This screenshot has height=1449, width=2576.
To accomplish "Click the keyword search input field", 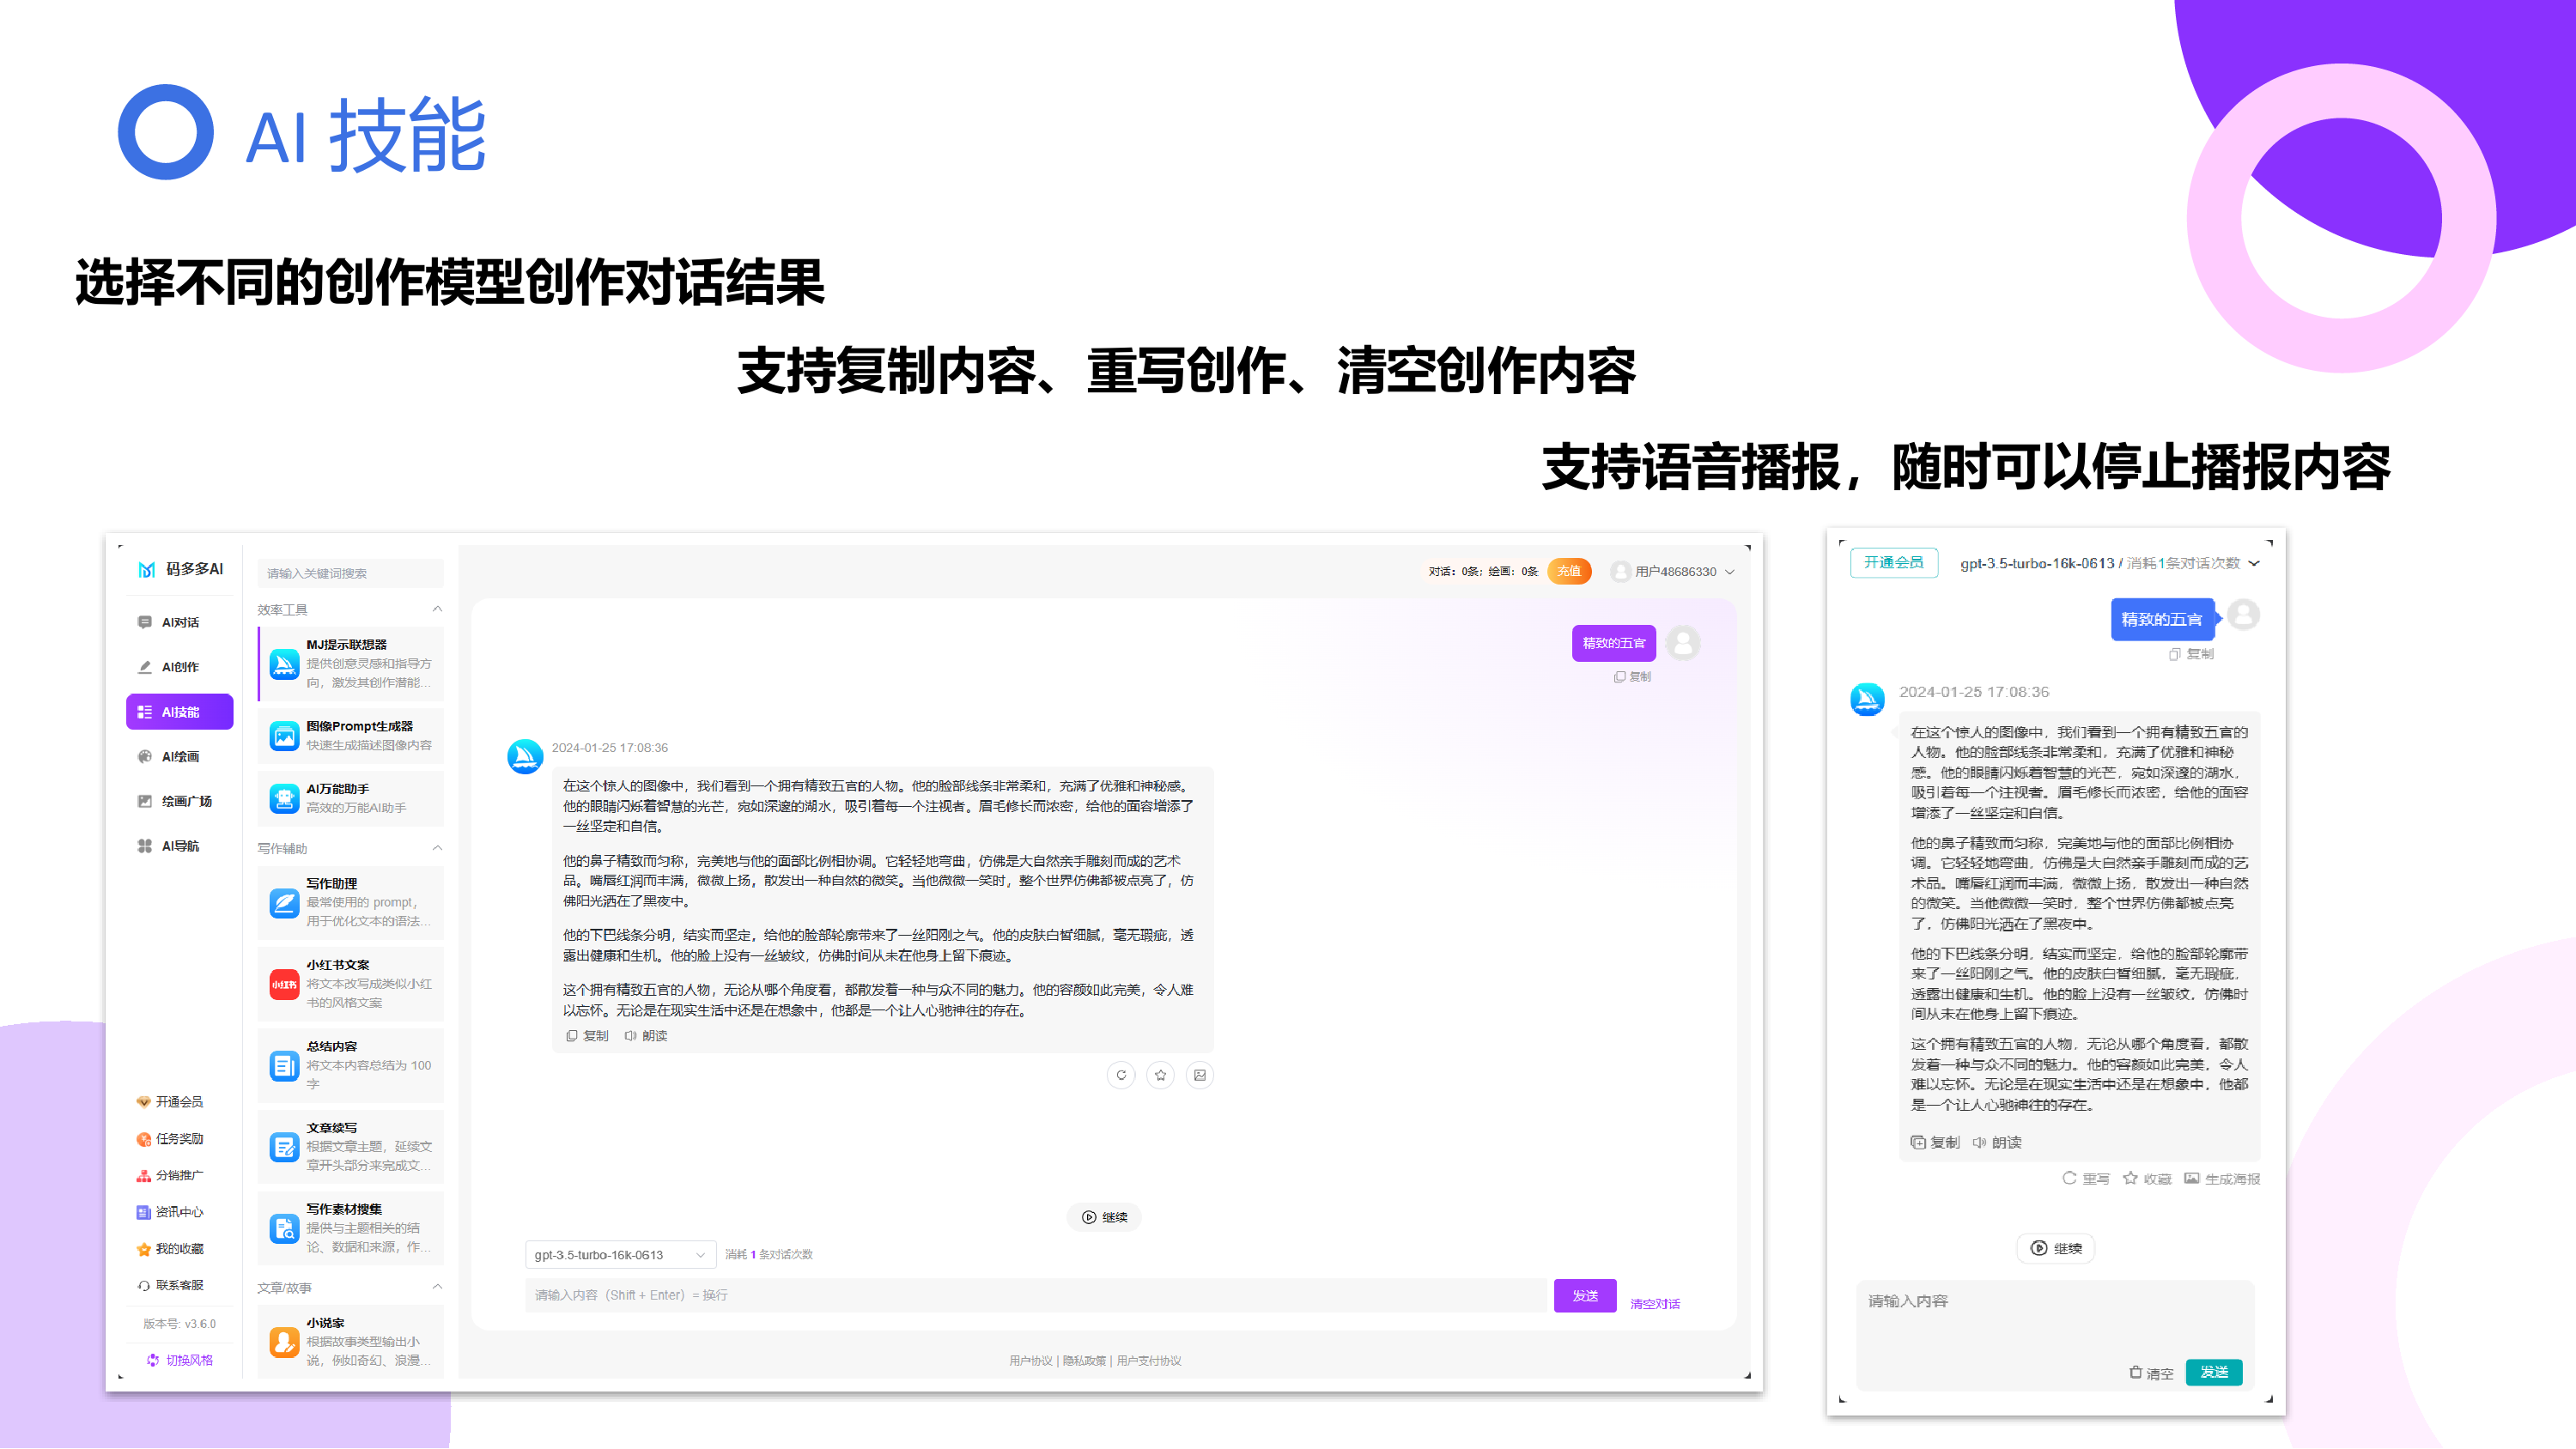I will [x=350, y=573].
